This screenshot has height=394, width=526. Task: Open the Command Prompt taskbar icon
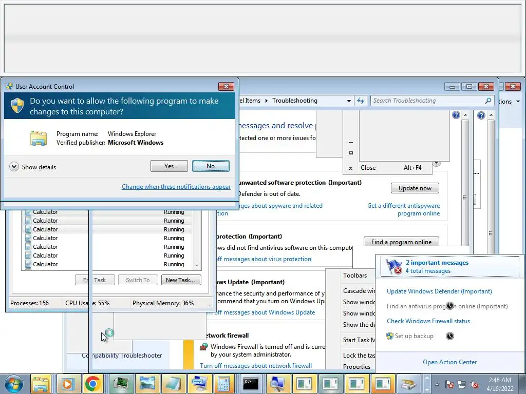(251, 384)
